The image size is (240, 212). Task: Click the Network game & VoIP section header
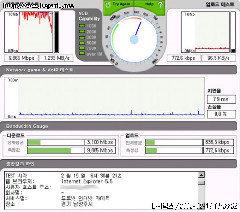click(x=119, y=70)
